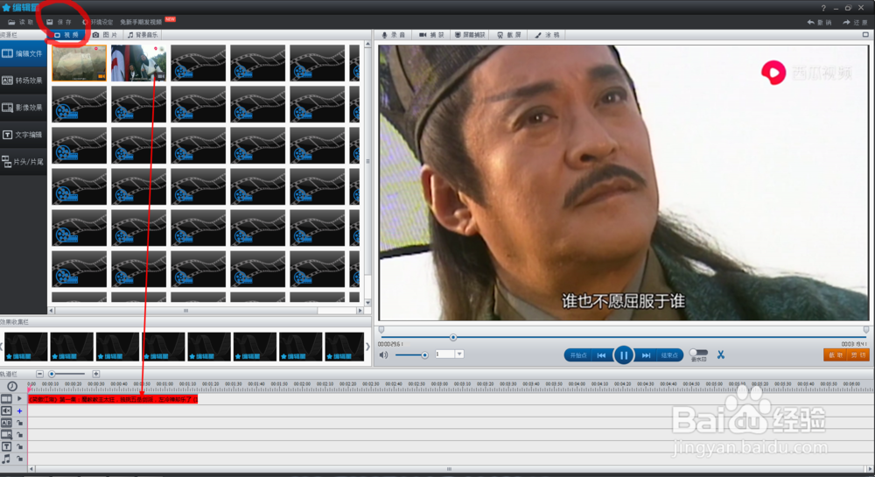Switch to the 视频 video tab

point(66,35)
